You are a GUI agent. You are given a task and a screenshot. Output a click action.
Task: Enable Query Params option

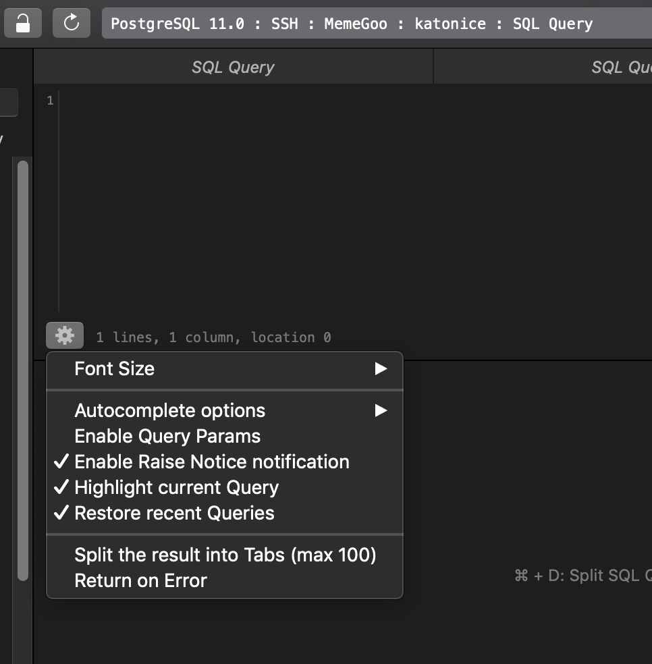tap(167, 436)
